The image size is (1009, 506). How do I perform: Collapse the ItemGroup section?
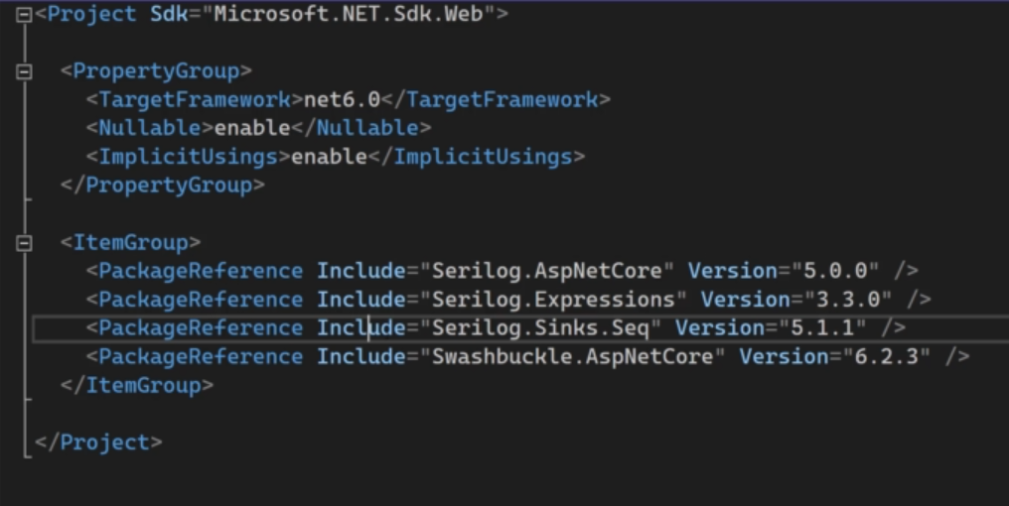coord(24,243)
